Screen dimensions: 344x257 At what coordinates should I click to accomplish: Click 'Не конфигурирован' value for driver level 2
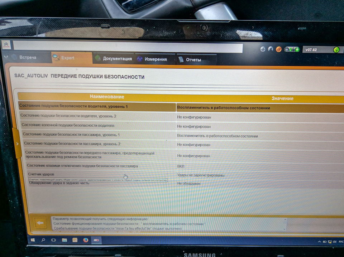[x=194, y=117]
